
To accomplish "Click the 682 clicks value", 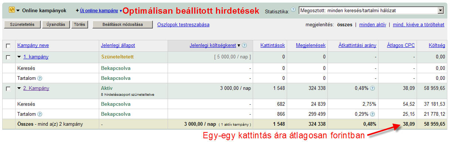I will click(281, 104).
